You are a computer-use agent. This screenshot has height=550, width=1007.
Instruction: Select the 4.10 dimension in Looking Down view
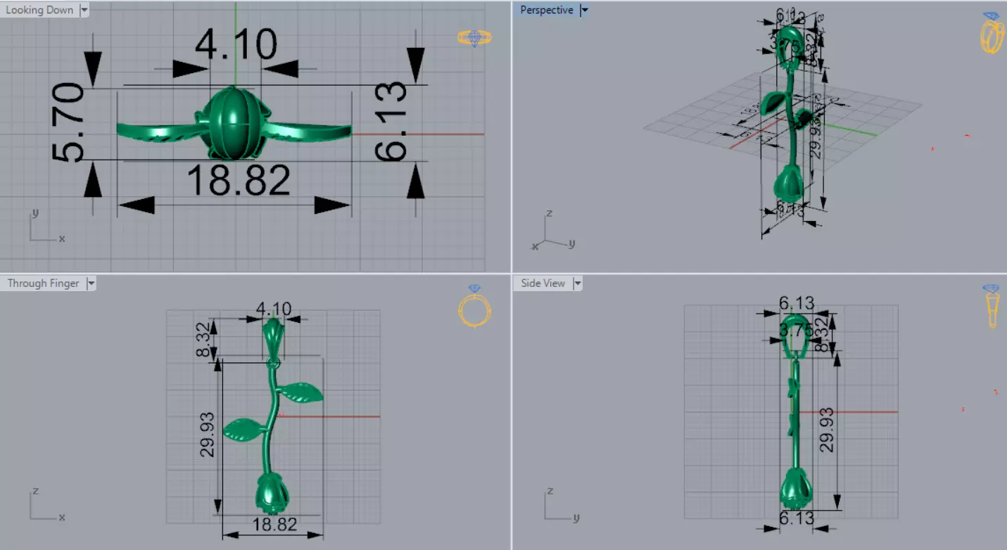(236, 45)
